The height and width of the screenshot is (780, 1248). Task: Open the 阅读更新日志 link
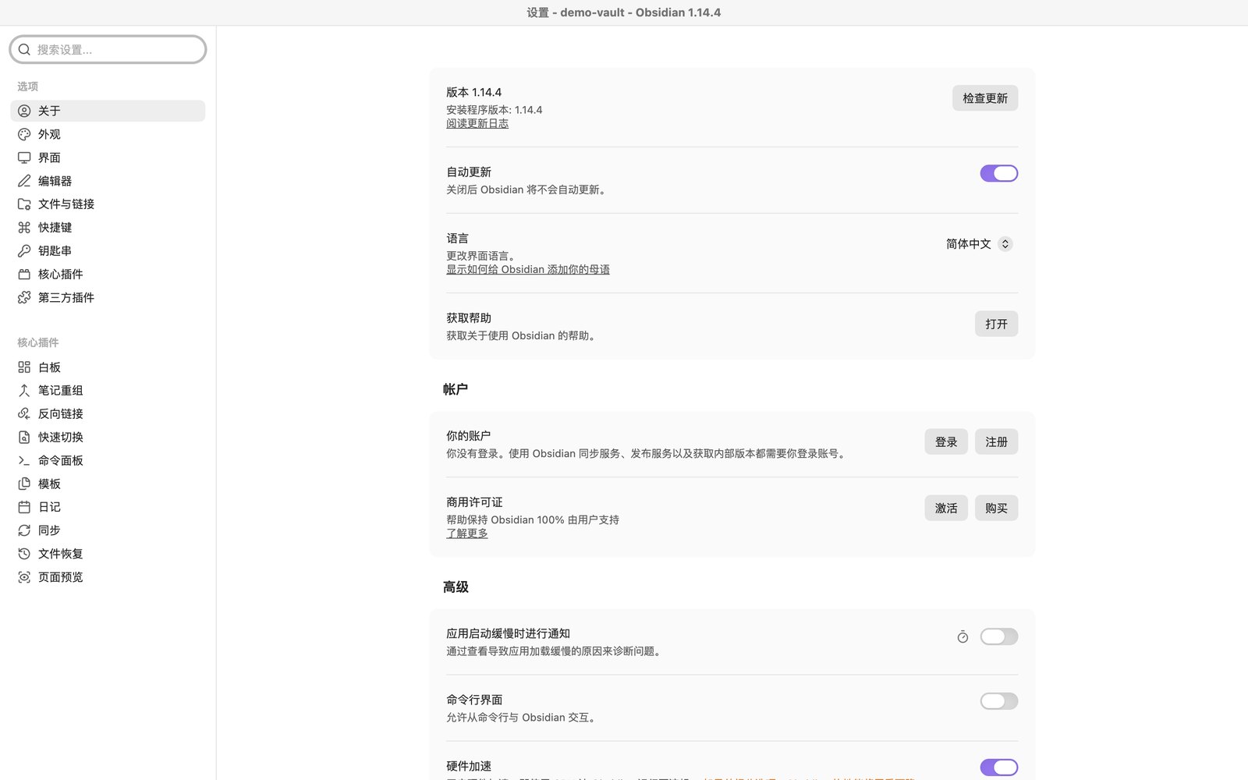pyautogui.click(x=477, y=123)
